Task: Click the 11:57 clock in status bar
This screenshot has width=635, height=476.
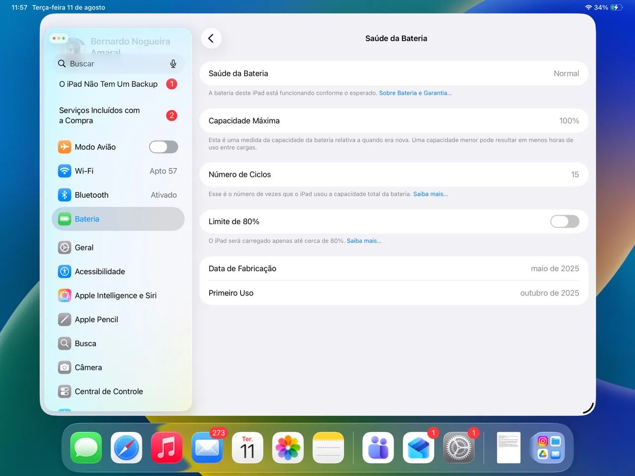Action: (19, 7)
